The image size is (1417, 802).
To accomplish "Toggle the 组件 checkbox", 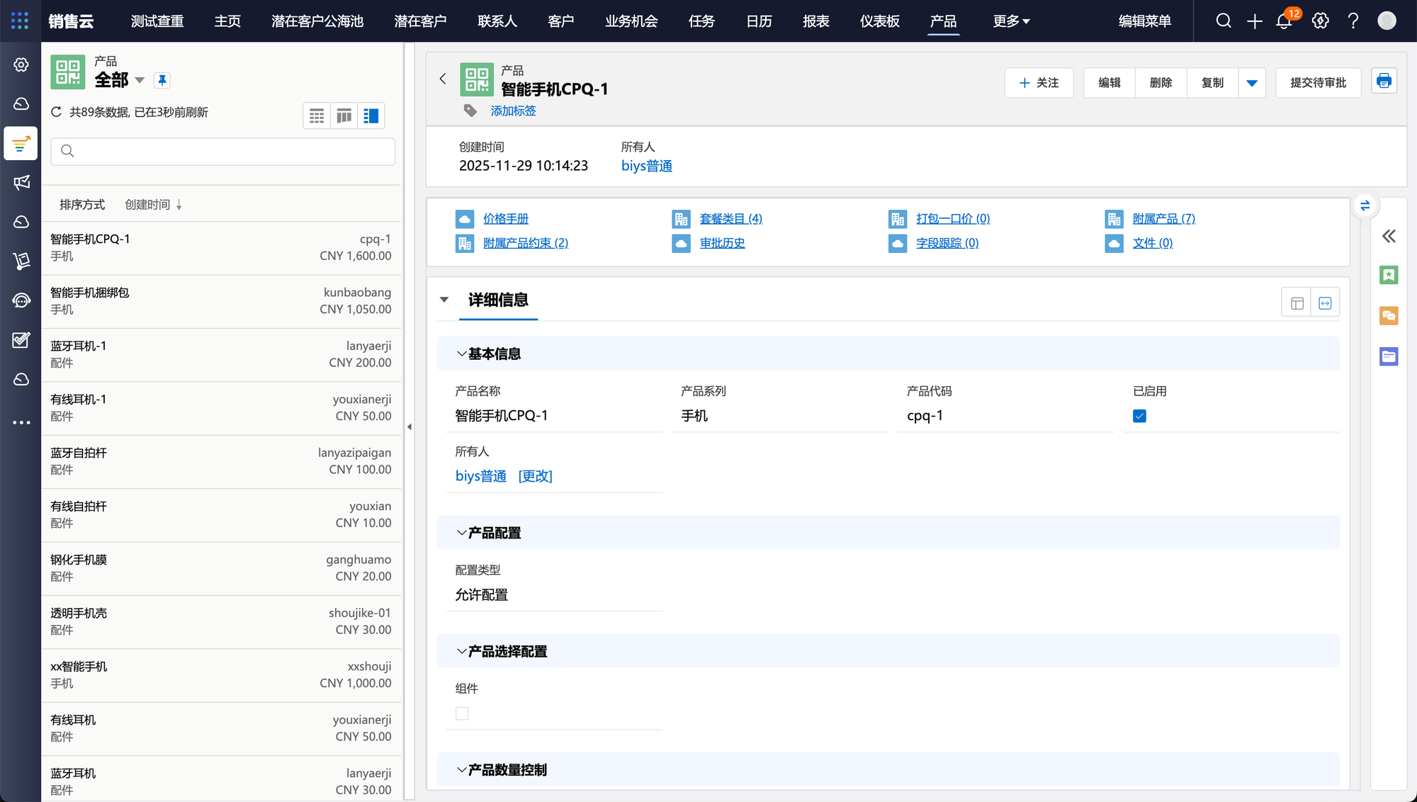I will pyautogui.click(x=462, y=713).
